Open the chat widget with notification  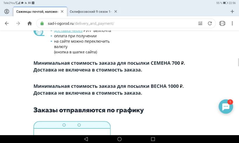coord(226,107)
